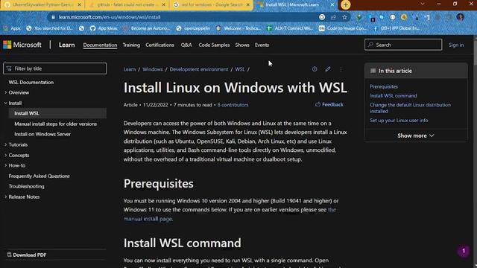Open the App Ideas GitHub bookmark
Viewport: 477px width, 268px height.
coord(104,28)
